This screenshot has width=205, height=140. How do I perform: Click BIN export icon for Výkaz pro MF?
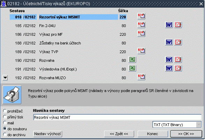[x=141, y=33]
